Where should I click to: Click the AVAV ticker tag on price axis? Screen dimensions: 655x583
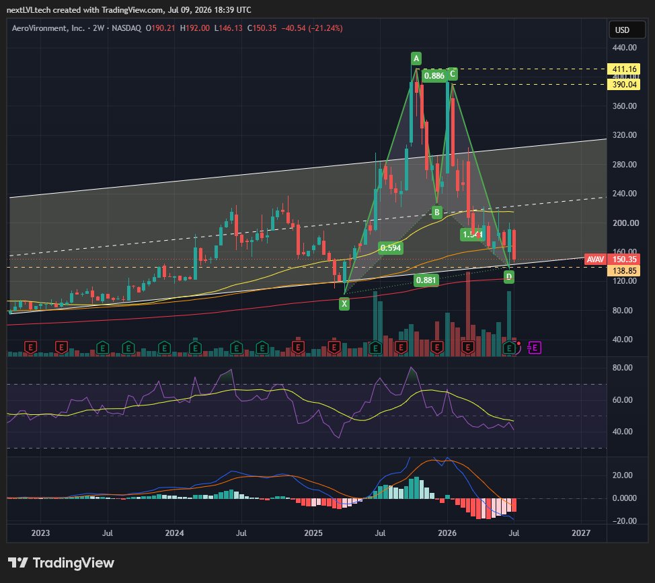point(595,260)
